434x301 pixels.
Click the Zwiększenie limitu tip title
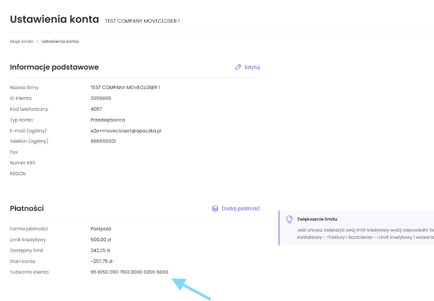click(x=317, y=219)
